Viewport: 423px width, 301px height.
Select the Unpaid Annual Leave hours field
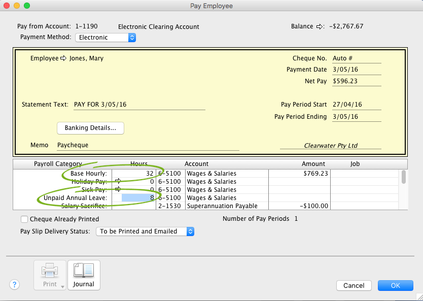click(x=138, y=197)
